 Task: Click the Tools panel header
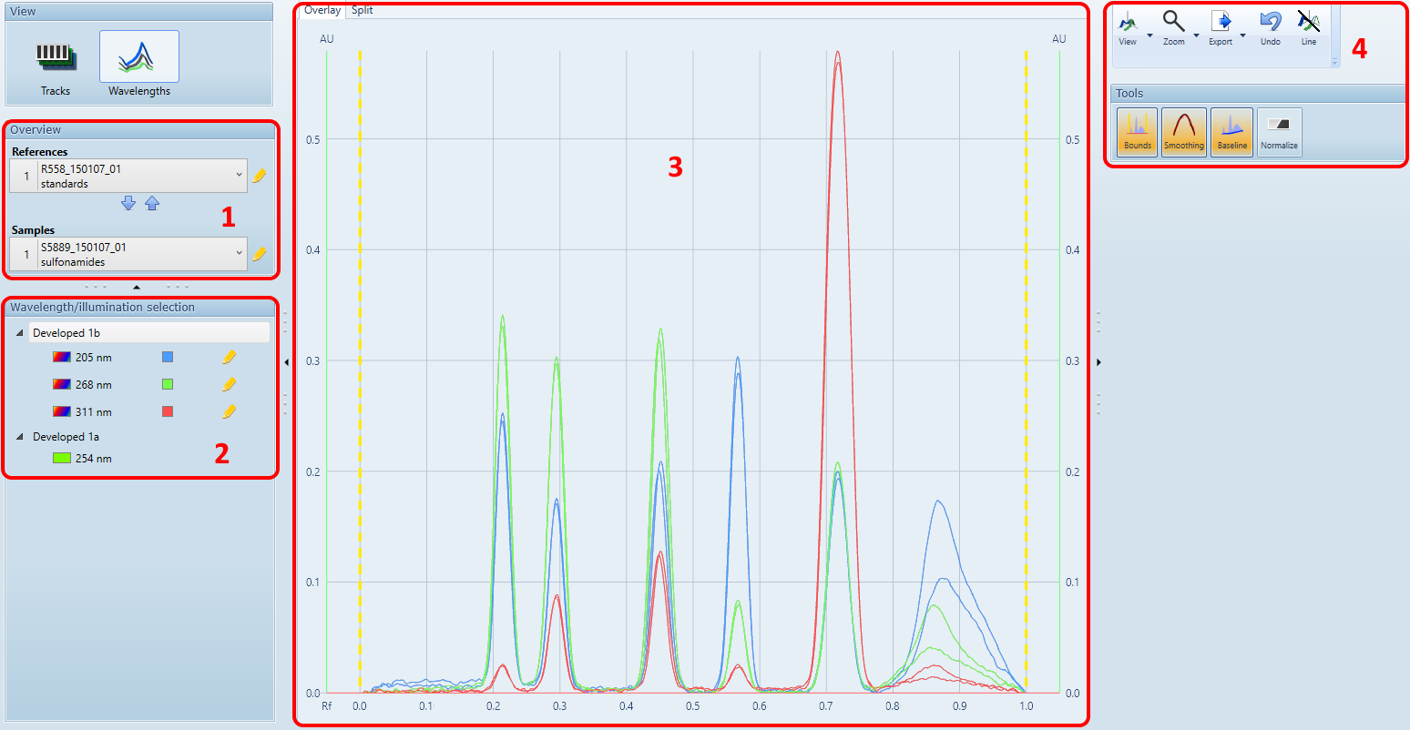(1259, 93)
